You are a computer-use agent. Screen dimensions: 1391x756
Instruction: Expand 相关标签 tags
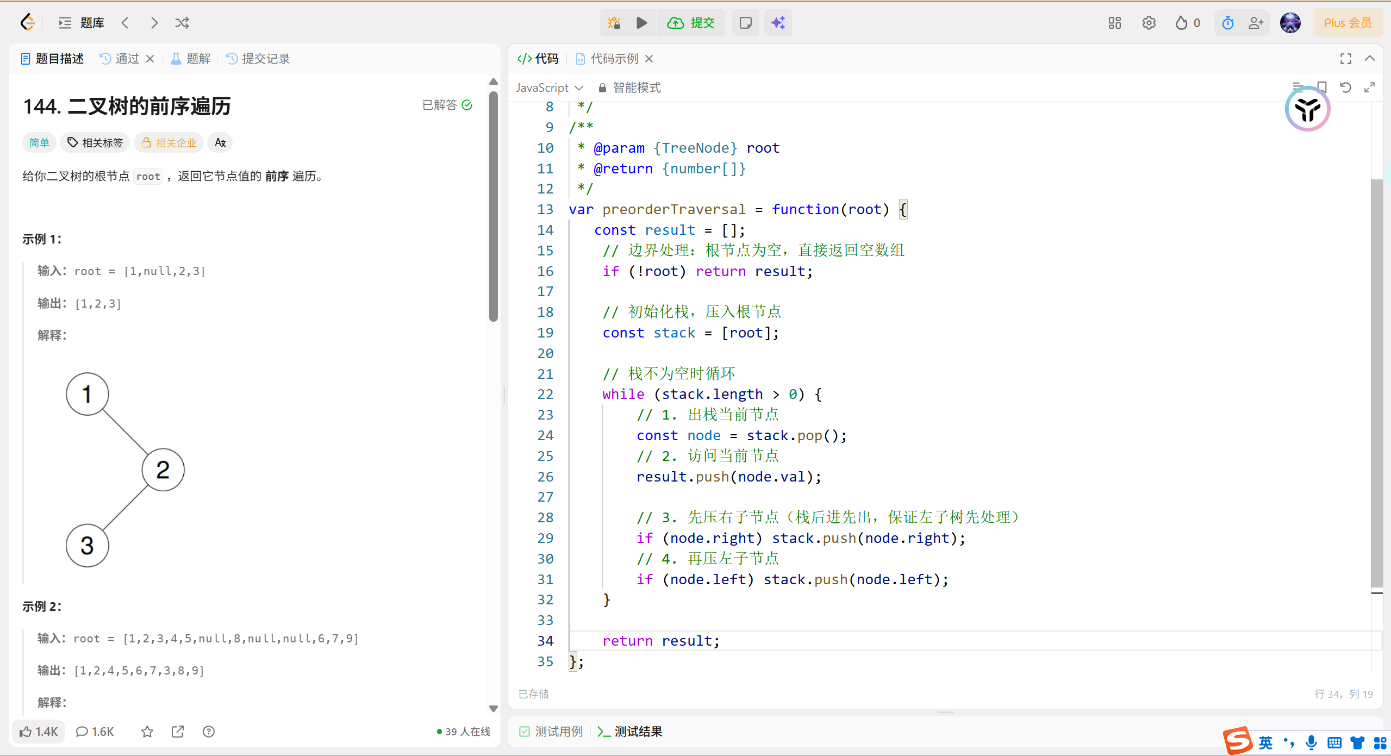pyautogui.click(x=95, y=142)
